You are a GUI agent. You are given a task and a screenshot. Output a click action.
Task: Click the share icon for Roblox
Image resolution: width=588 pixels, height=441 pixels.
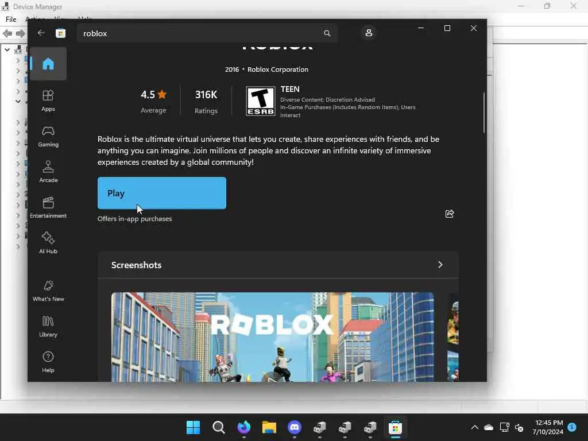449,214
